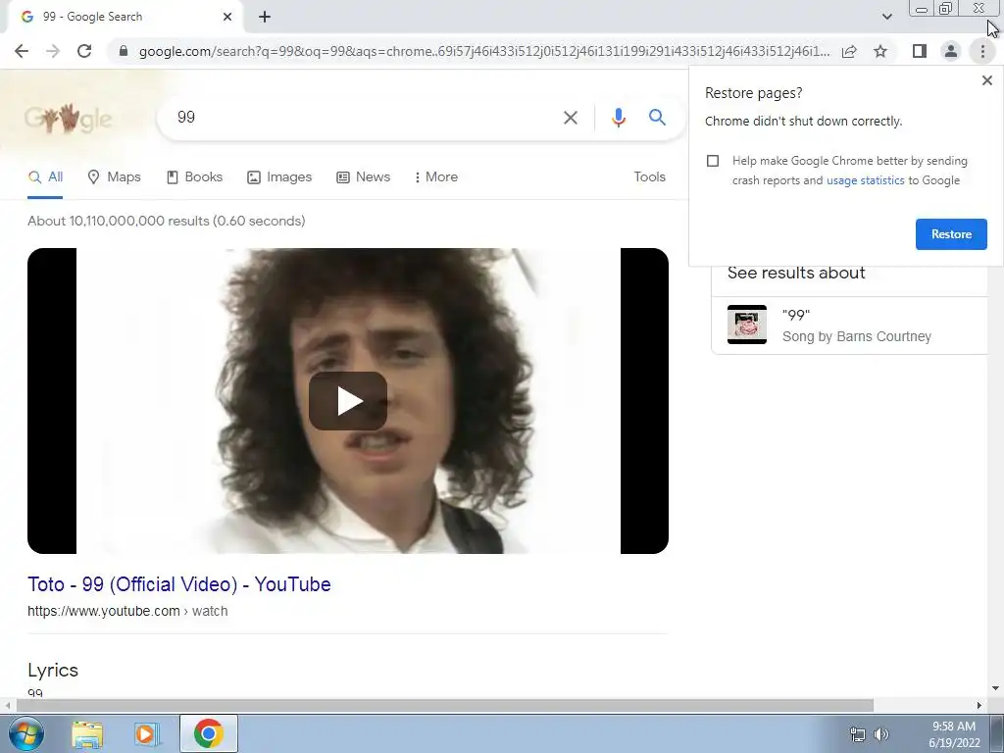
Task: Click Show desktop strip beside clock
Action: pyautogui.click(x=997, y=733)
